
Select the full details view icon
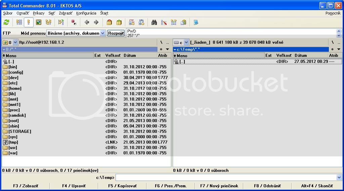click(29, 22)
